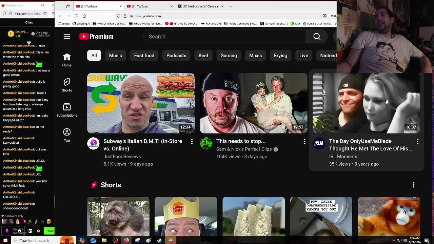The height and width of the screenshot is (244, 434).
Task: Select the Live filter chip
Action: click(x=303, y=56)
